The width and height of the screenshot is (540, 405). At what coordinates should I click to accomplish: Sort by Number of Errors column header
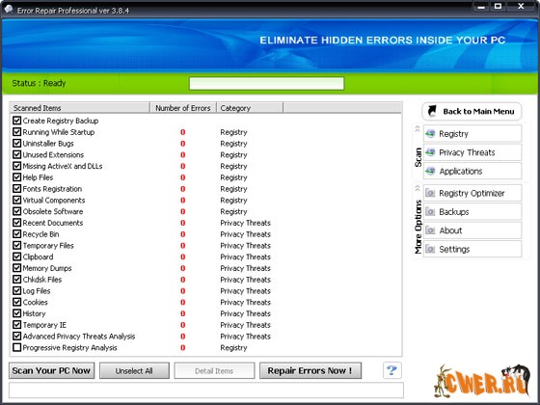(183, 108)
